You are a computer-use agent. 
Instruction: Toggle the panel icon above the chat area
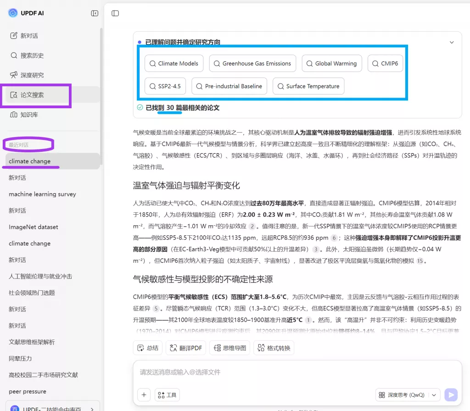(115, 13)
